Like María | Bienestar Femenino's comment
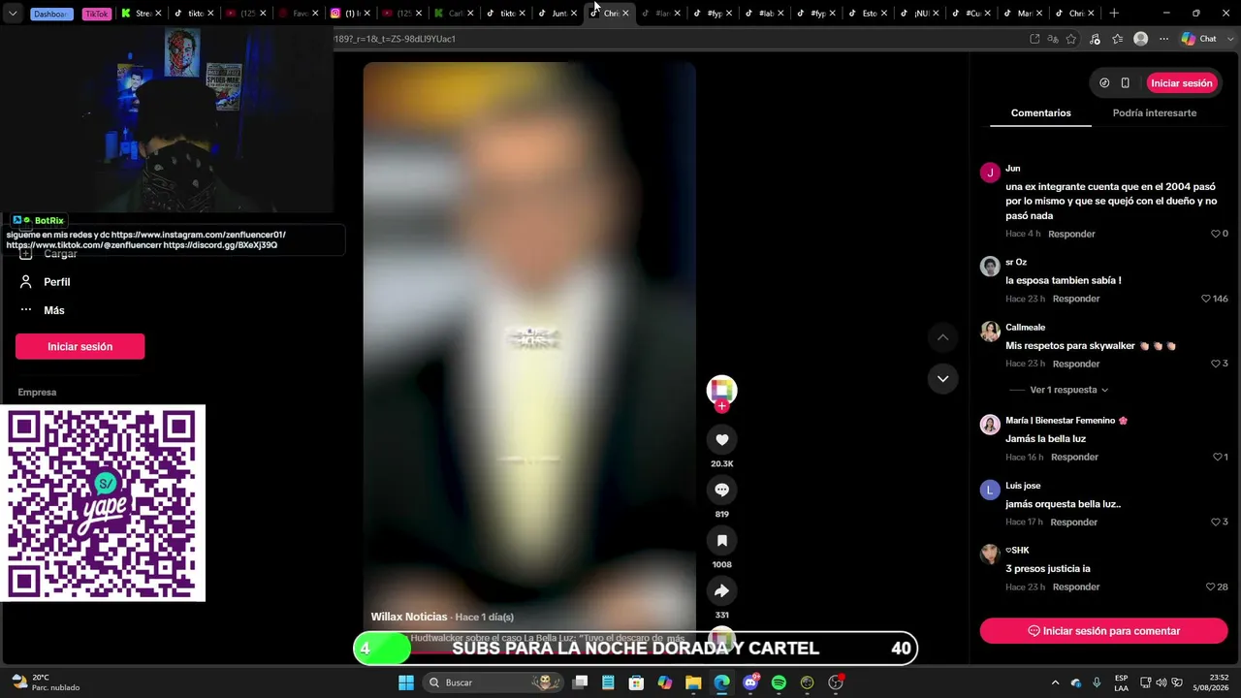Image resolution: width=1241 pixels, height=698 pixels. point(1217,457)
